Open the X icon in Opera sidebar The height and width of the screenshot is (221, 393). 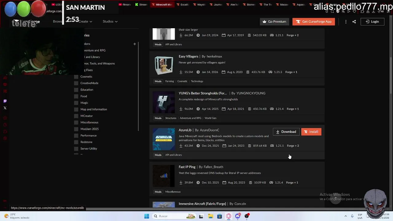coord(5,108)
